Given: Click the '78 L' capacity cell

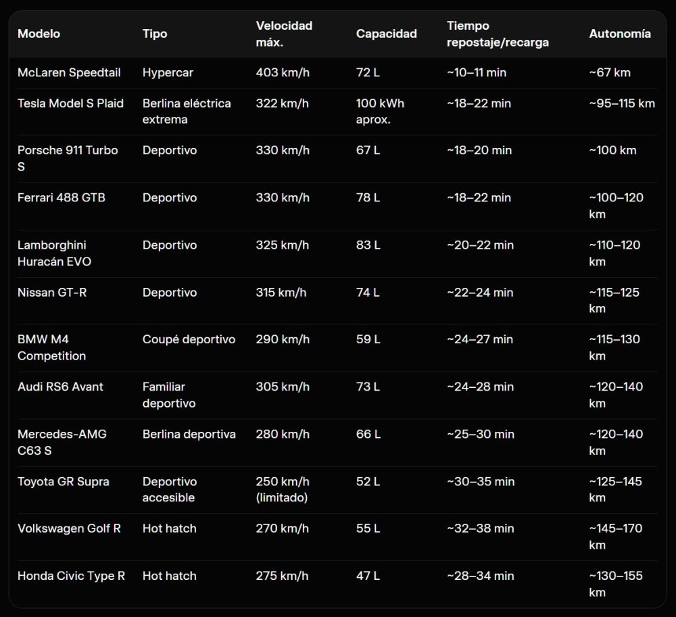Looking at the screenshot, I should coord(368,198).
